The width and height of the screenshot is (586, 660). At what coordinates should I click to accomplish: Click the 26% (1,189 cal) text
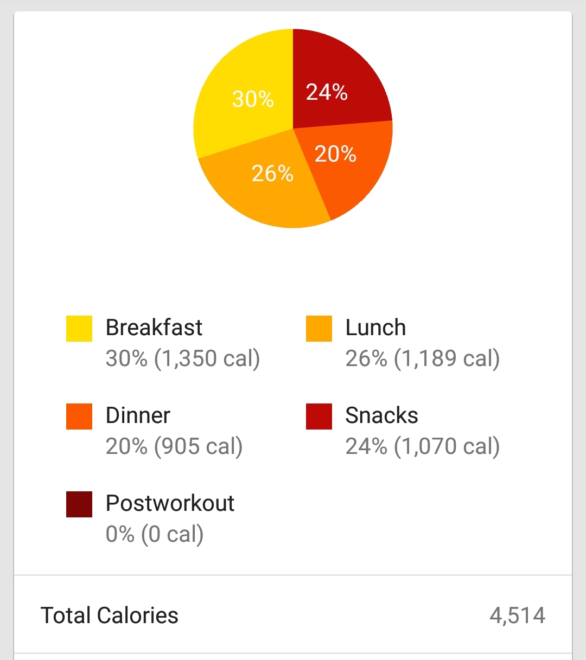(x=423, y=358)
